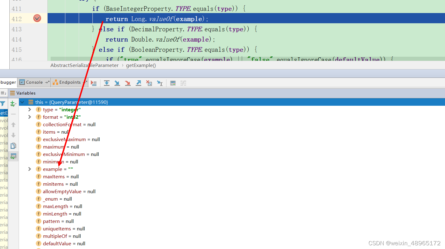Click the Force Step Into icon
Image resolution: width=445 pixels, height=249 pixels.
(x=128, y=83)
